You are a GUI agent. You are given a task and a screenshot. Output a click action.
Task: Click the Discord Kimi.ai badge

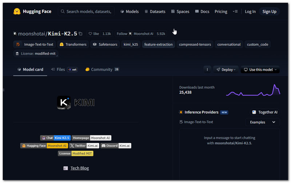(x=116, y=146)
